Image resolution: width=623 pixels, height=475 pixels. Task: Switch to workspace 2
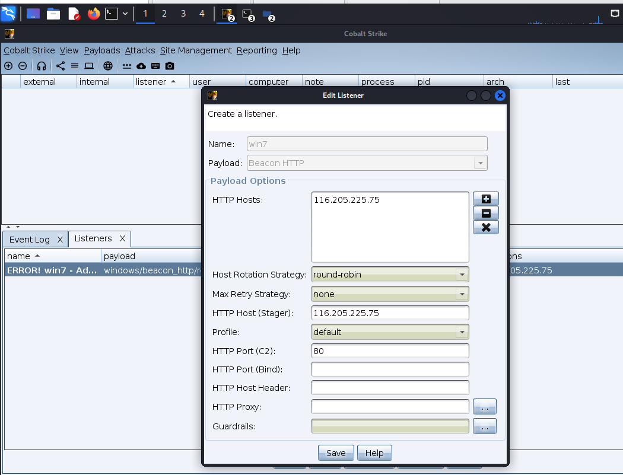(x=164, y=14)
